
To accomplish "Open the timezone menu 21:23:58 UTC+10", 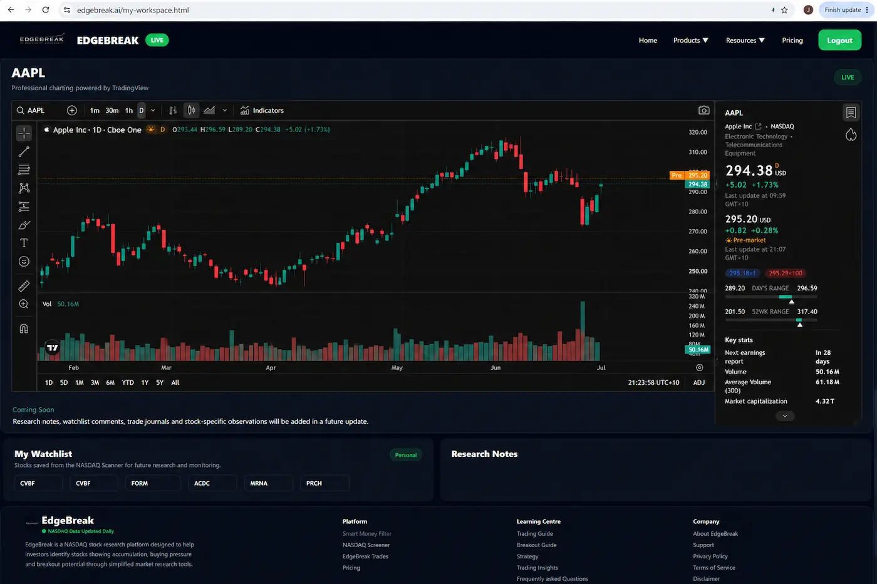I will [653, 382].
